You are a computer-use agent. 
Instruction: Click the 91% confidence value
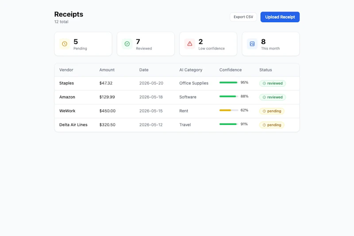tap(244, 124)
